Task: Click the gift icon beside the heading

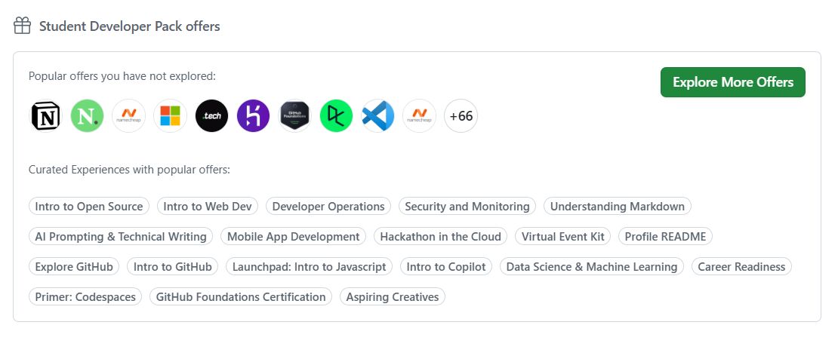Action: click(23, 26)
